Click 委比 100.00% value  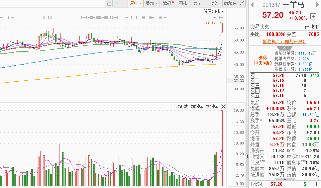click(275, 34)
